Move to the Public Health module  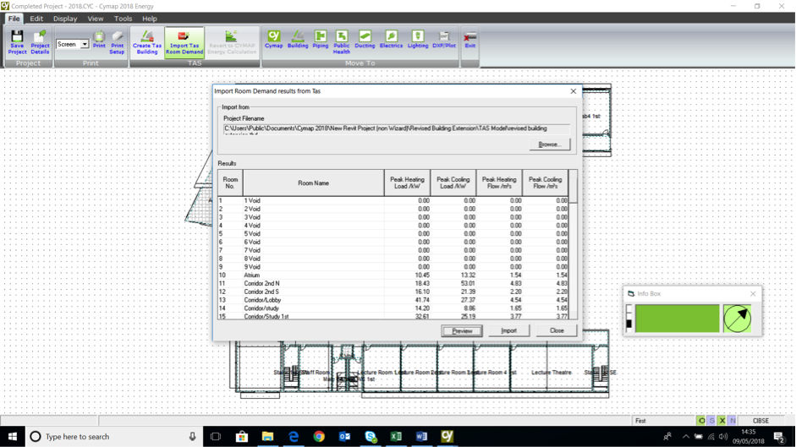click(x=342, y=42)
